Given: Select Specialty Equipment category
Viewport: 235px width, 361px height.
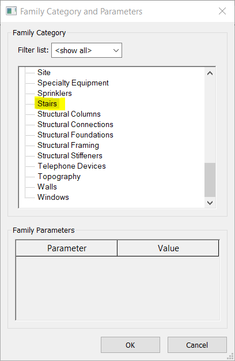Looking at the screenshot, I should pos(73,83).
